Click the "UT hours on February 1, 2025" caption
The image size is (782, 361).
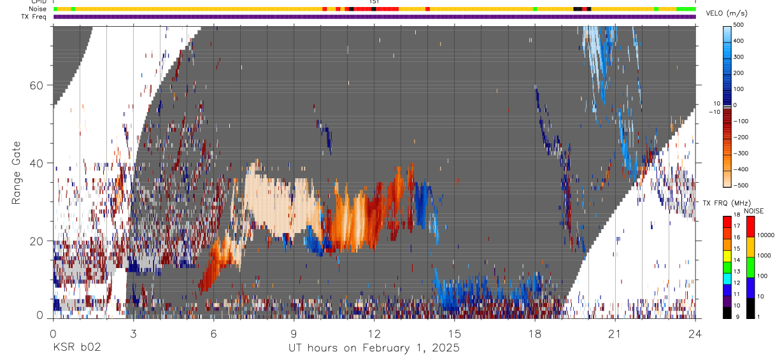[374, 348]
